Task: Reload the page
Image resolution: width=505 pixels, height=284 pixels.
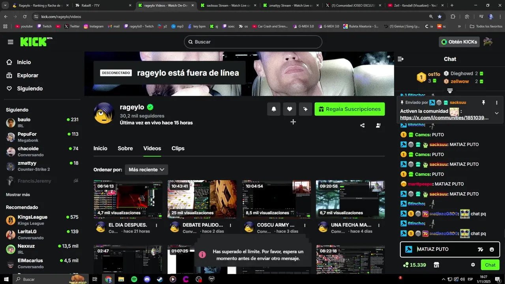Action: click(24, 17)
